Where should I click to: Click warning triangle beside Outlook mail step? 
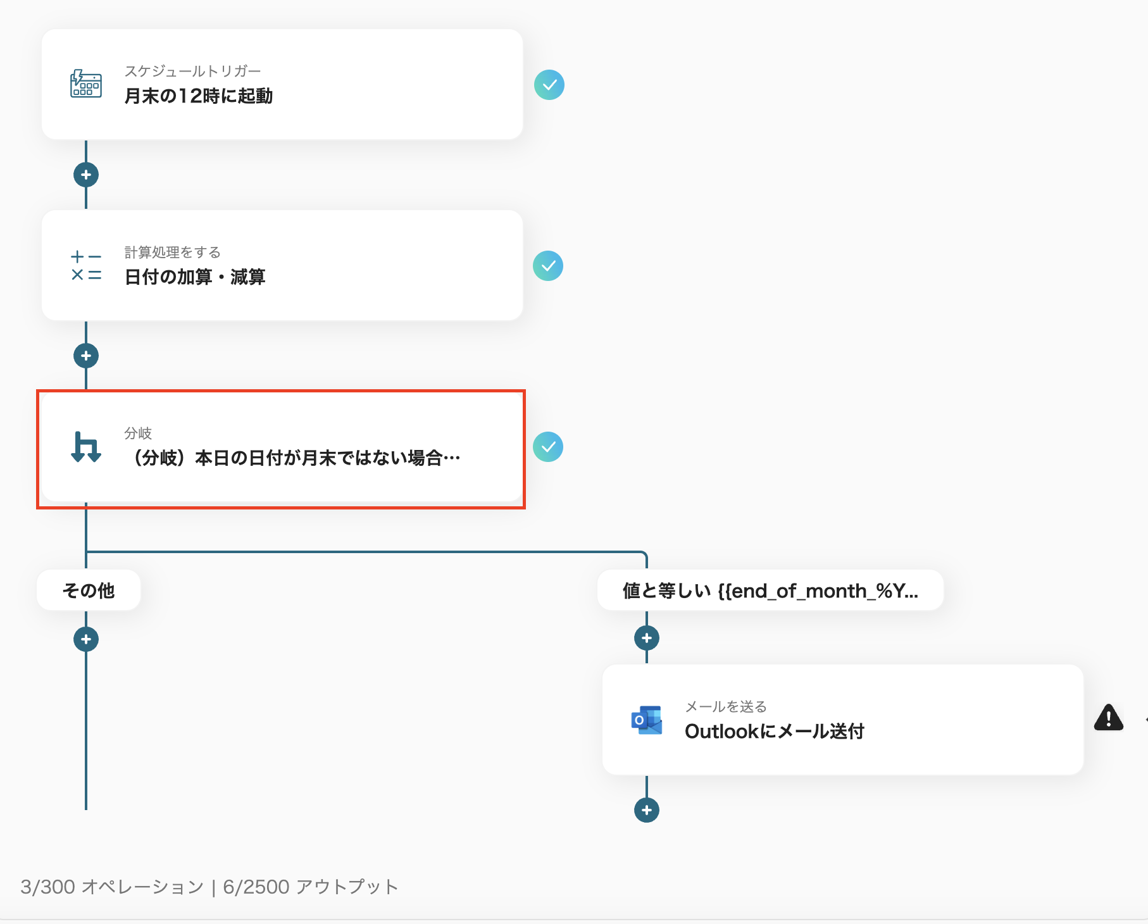1109,718
